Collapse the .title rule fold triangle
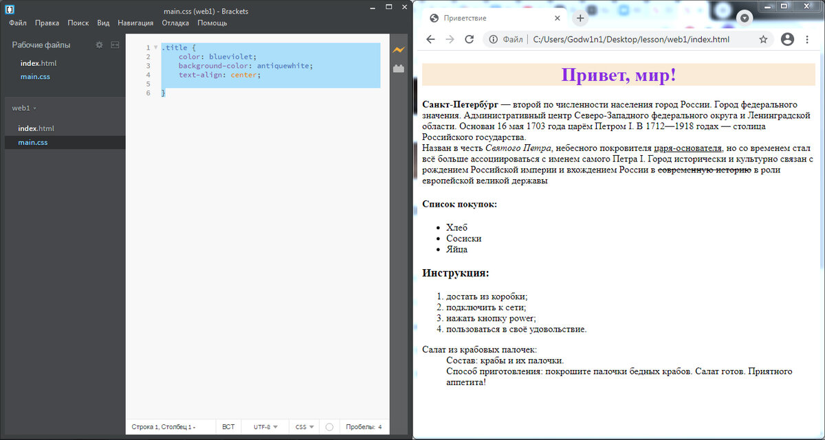Viewport: 825px width, 440px height. [x=156, y=47]
